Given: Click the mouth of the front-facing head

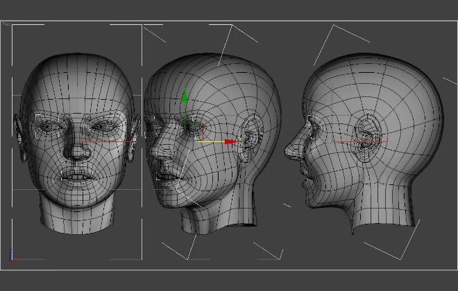Looking at the screenshot, I should (x=77, y=176).
